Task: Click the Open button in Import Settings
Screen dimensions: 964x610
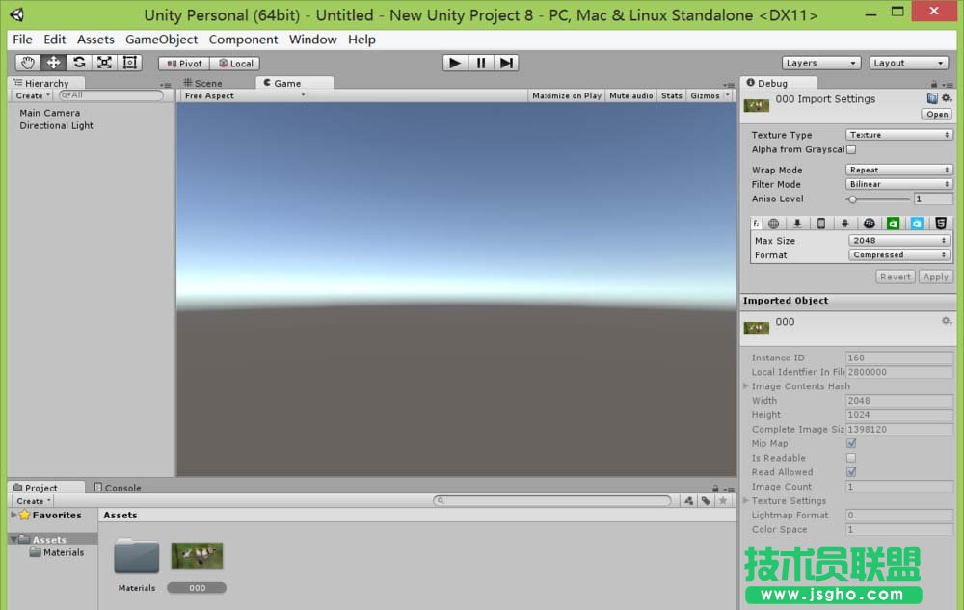Action: tap(936, 114)
